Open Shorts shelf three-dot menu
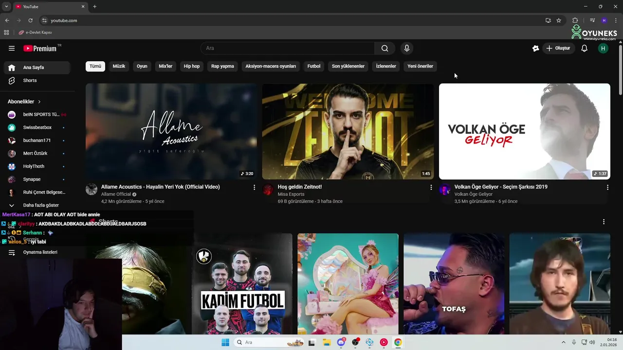 (604, 222)
